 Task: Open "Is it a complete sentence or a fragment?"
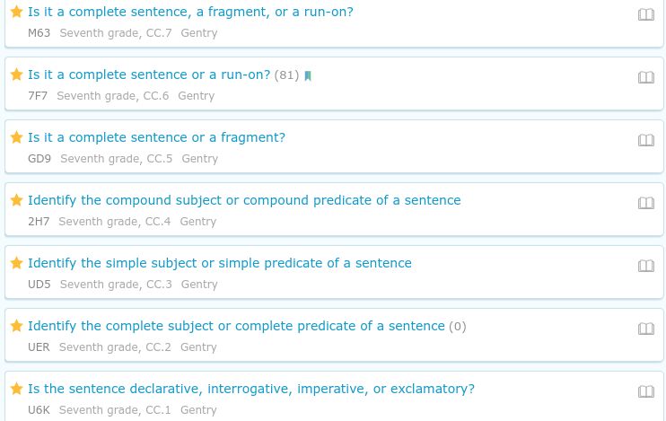[x=156, y=137]
